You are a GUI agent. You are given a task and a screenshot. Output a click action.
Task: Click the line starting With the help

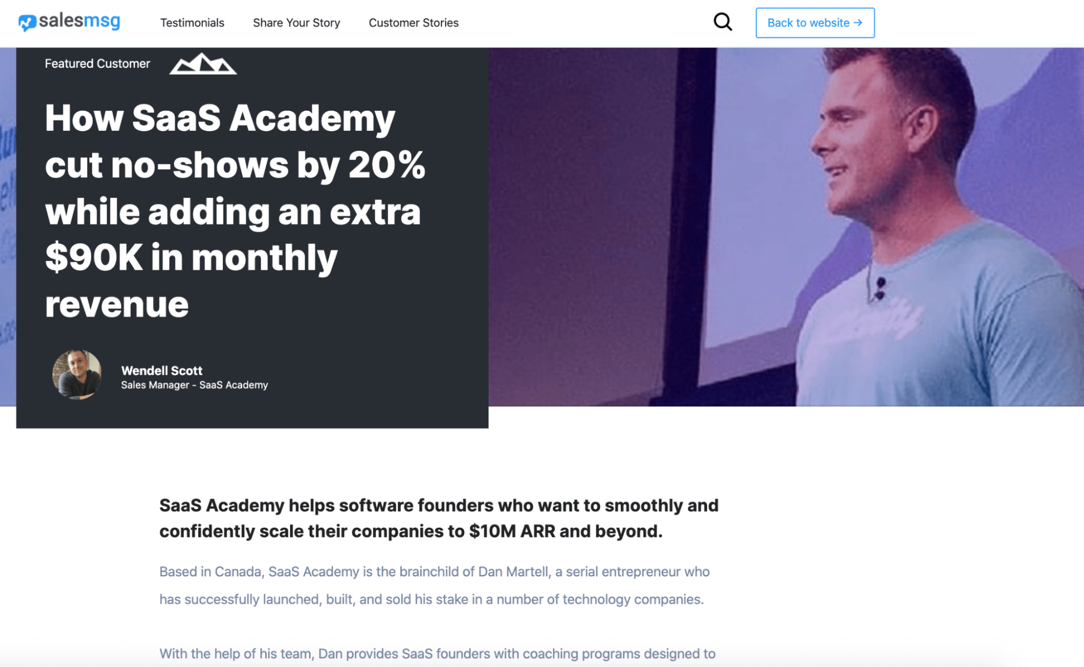(437, 653)
